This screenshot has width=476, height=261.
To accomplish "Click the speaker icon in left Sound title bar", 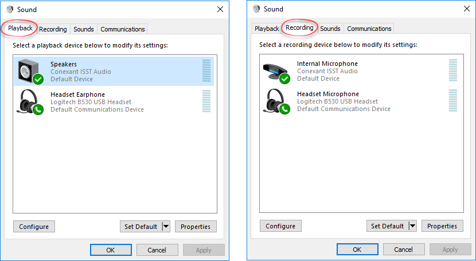I will click(x=10, y=9).
